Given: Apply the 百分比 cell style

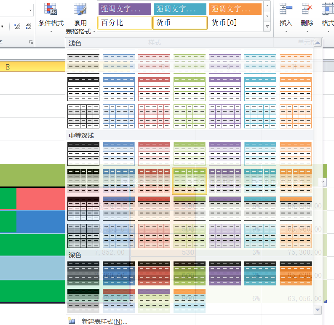Looking at the screenshot, I should (125, 23).
